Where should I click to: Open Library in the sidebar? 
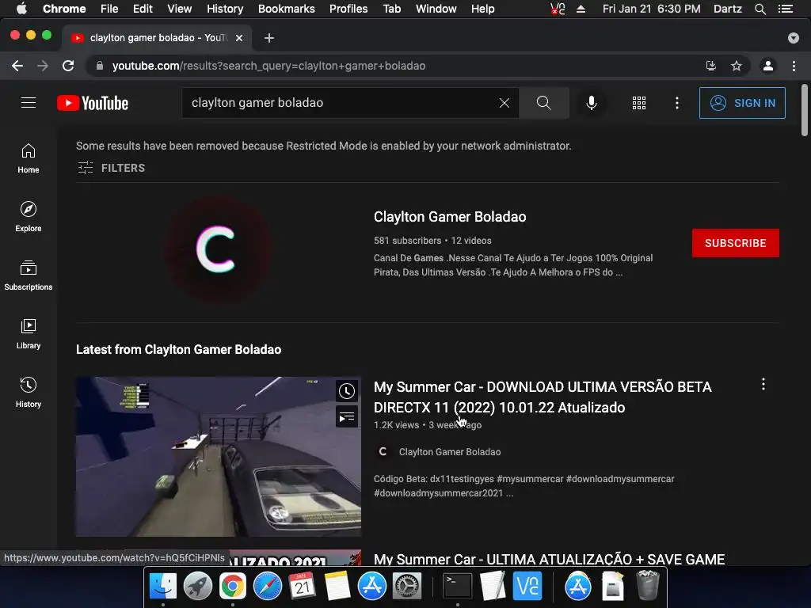(x=29, y=334)
